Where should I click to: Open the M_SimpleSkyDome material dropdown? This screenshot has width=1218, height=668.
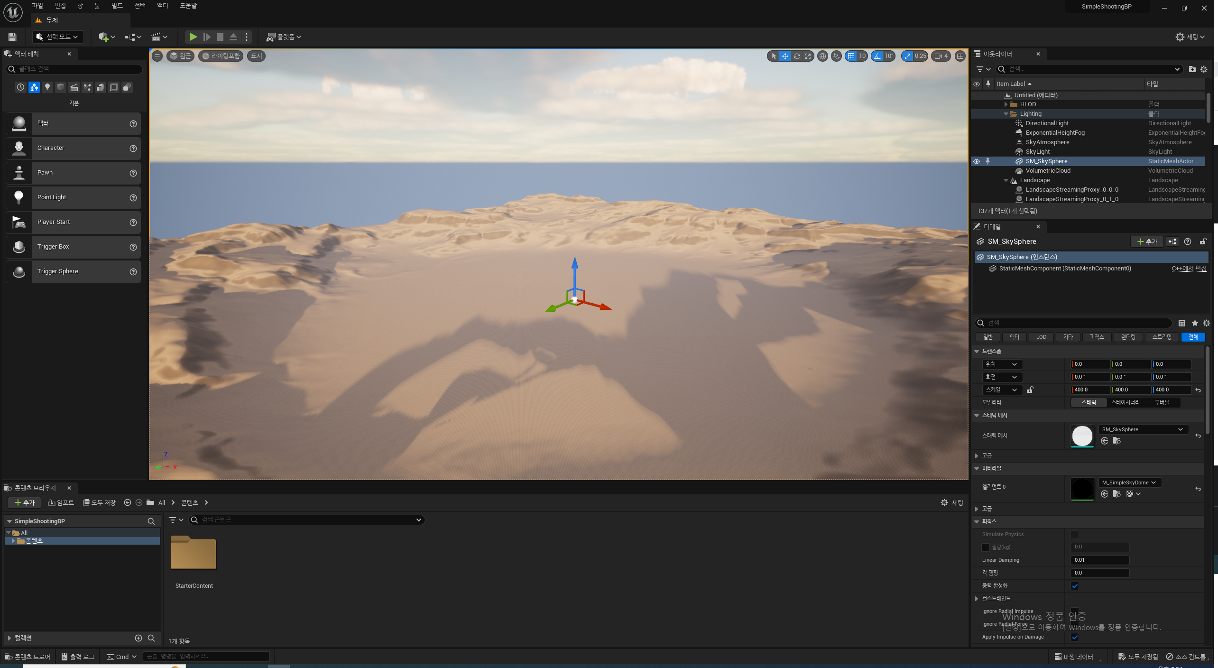point(1129,482)
